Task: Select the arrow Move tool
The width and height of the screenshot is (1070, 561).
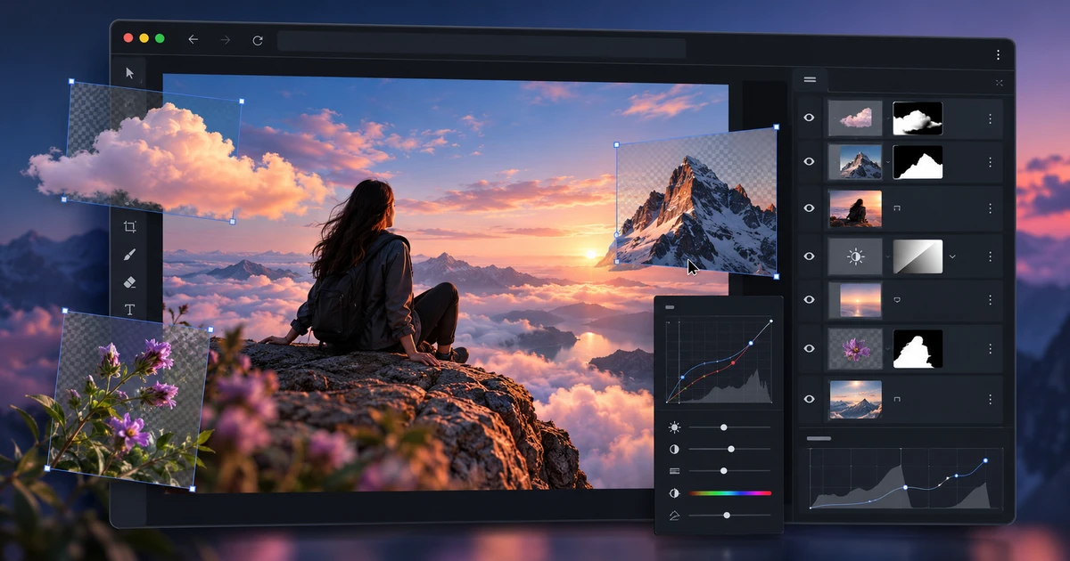Action: tap(129, 73)
